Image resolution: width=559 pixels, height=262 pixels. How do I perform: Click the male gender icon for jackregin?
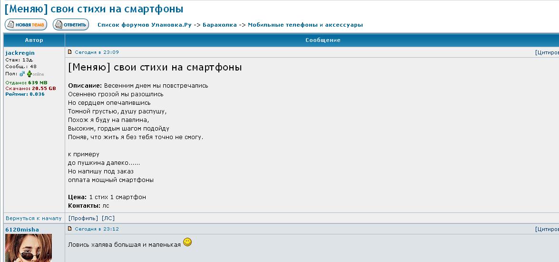pos(22,74)
